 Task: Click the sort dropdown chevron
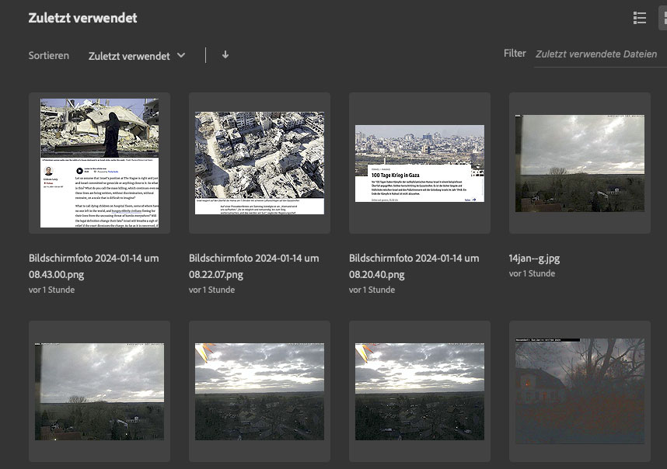181,55
